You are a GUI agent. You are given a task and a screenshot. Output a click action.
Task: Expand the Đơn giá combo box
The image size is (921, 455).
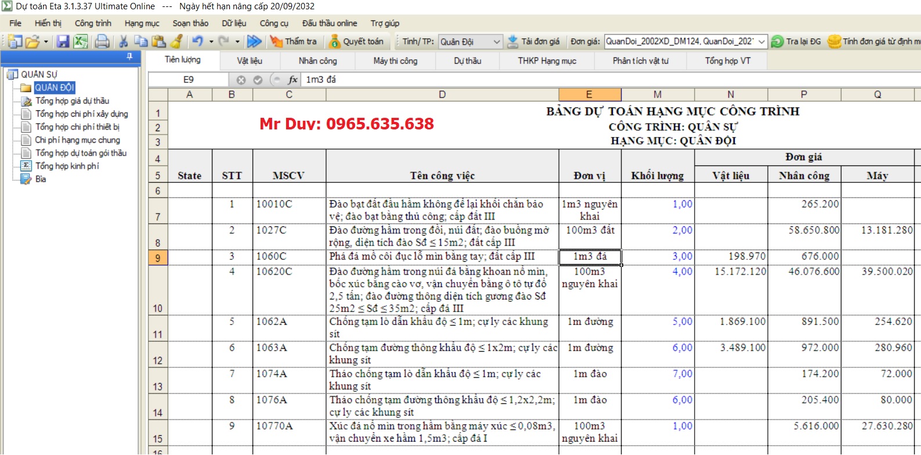(x=761, y=42)
